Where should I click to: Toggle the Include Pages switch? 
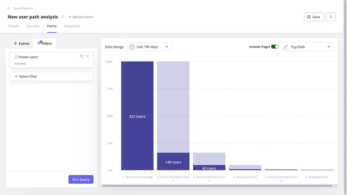(x=275, y=47)
